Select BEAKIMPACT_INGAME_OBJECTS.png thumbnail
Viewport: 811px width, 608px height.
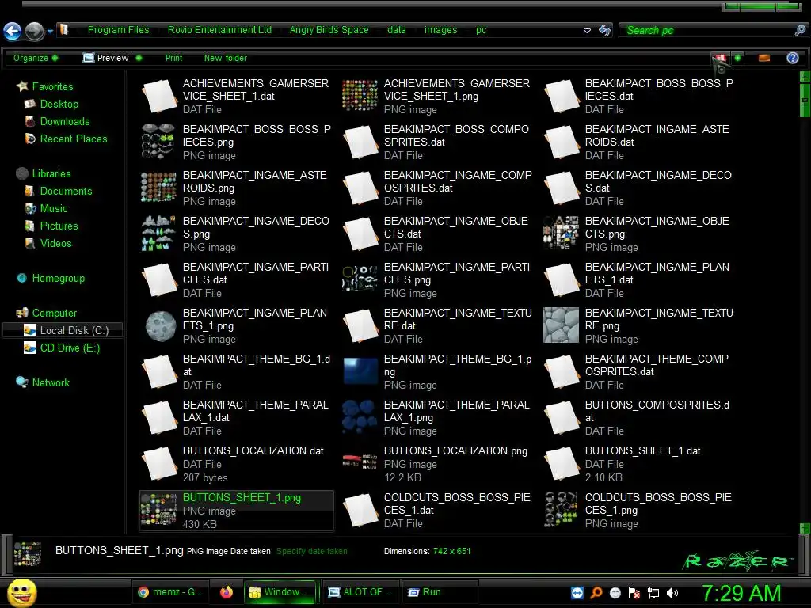(561, 234)
